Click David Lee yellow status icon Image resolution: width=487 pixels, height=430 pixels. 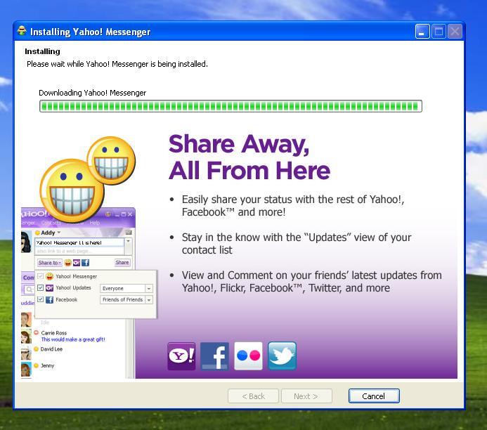(x=36, y=349)
